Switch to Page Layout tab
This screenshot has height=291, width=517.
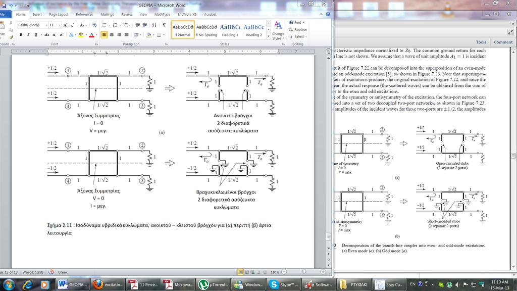[x=59, y=15]
